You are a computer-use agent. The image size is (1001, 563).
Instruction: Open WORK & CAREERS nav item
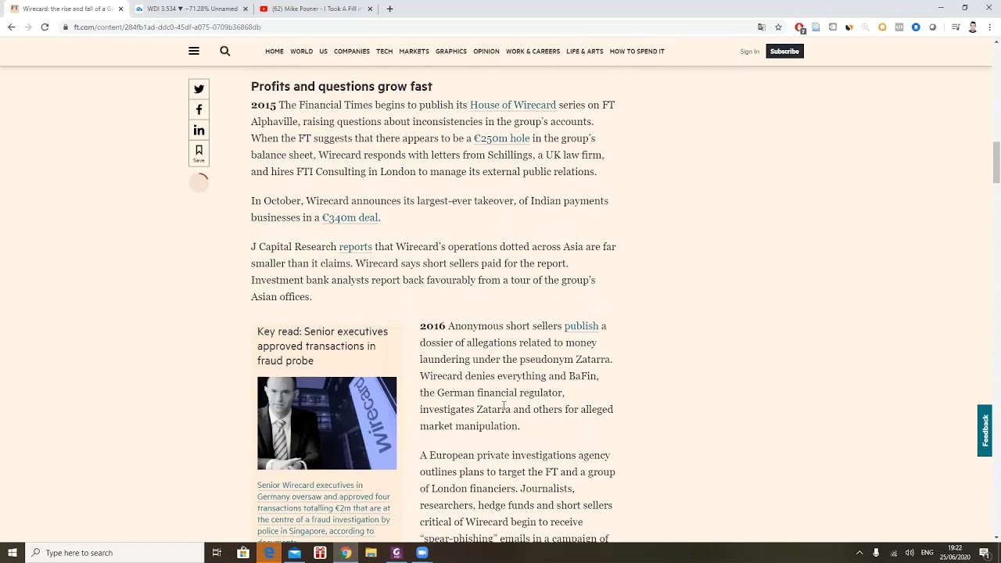coord(533,52)
